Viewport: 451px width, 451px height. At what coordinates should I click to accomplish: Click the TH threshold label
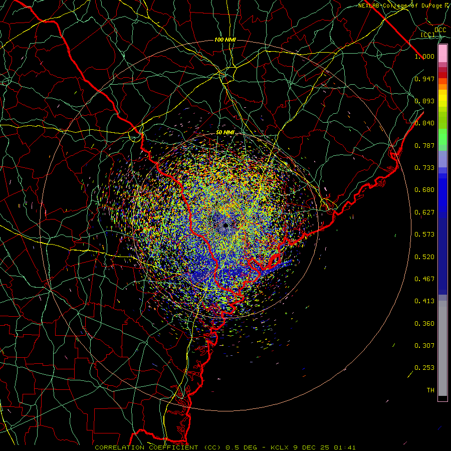click(x=430, y=390)
